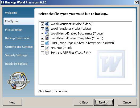The width and height of the screenshot is (140, 108).
Task: Open the File Selection step
Action: [x=14, y=30]
